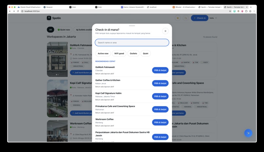264x152 pixels.
Task: Click the 12 places found count text
Action: click(210, 37)
